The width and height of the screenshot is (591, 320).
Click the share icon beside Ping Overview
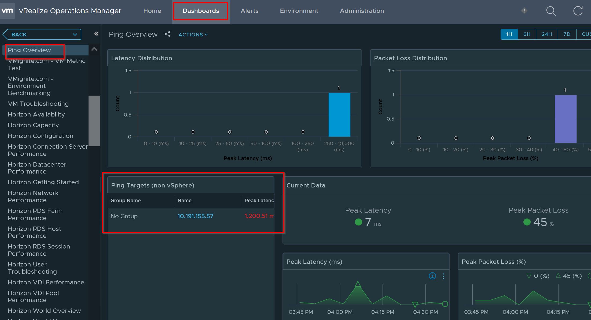pyautogui.click(x=167, y=34)
